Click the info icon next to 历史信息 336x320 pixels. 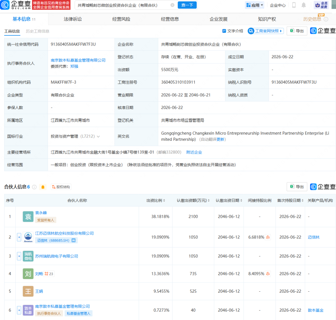[x=326, y=19]
